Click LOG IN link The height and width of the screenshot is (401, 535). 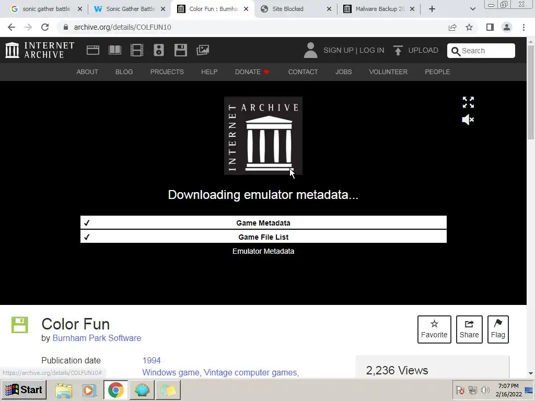click(371, 50)
